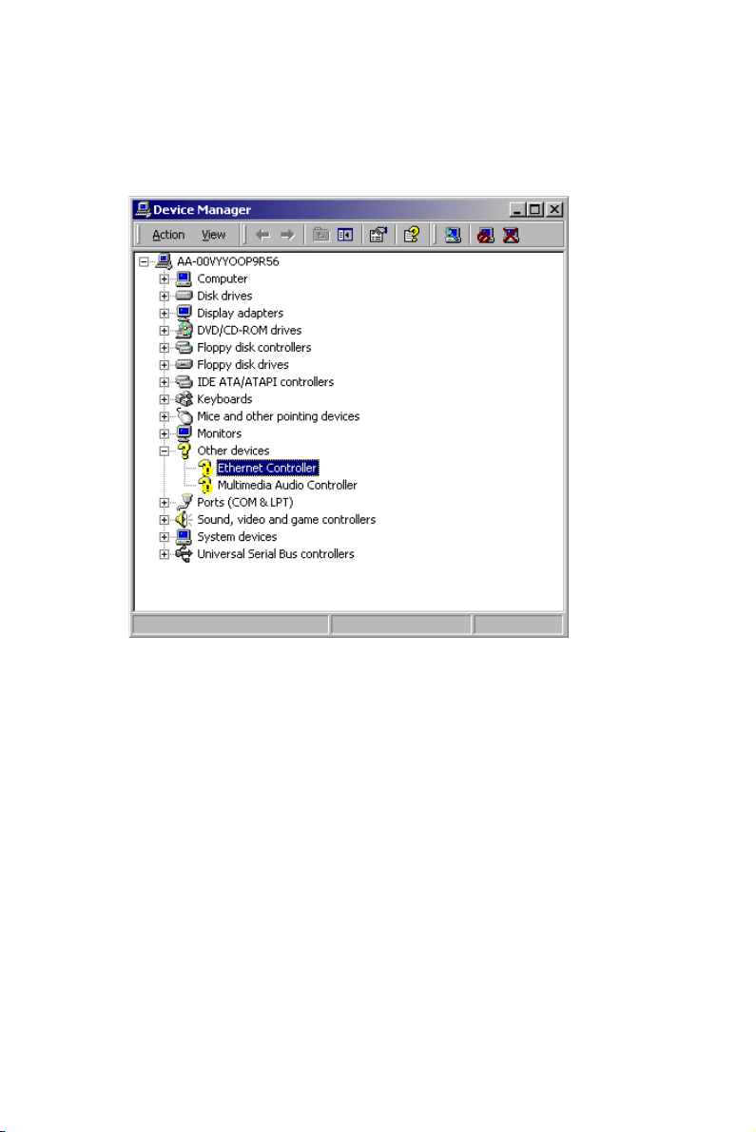Minimize the Device Manager window

click(517, 209)
